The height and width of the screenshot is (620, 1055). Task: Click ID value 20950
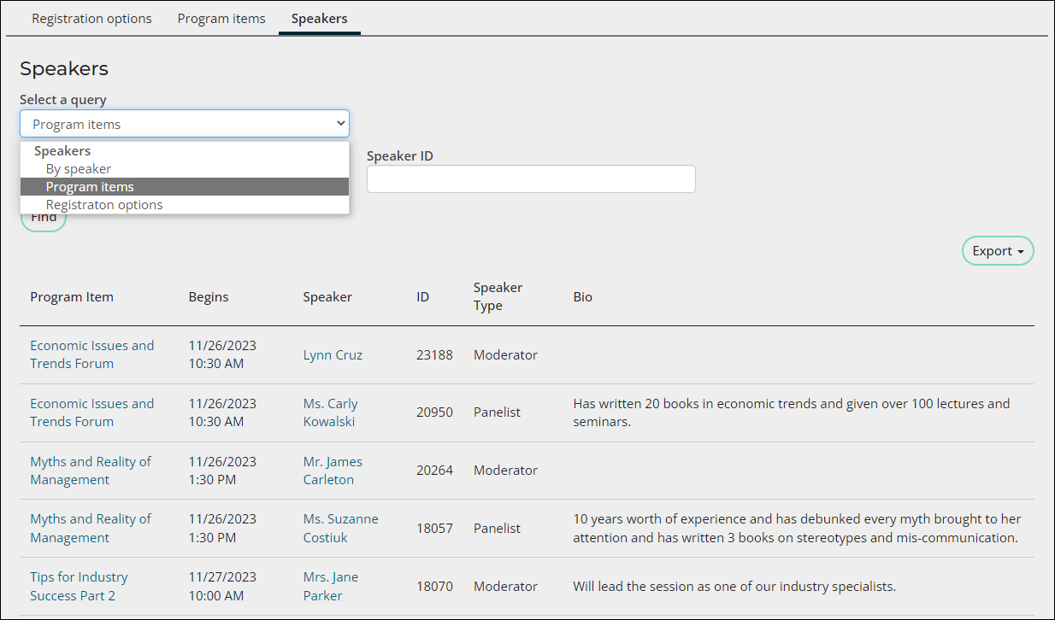click(434, 412)
